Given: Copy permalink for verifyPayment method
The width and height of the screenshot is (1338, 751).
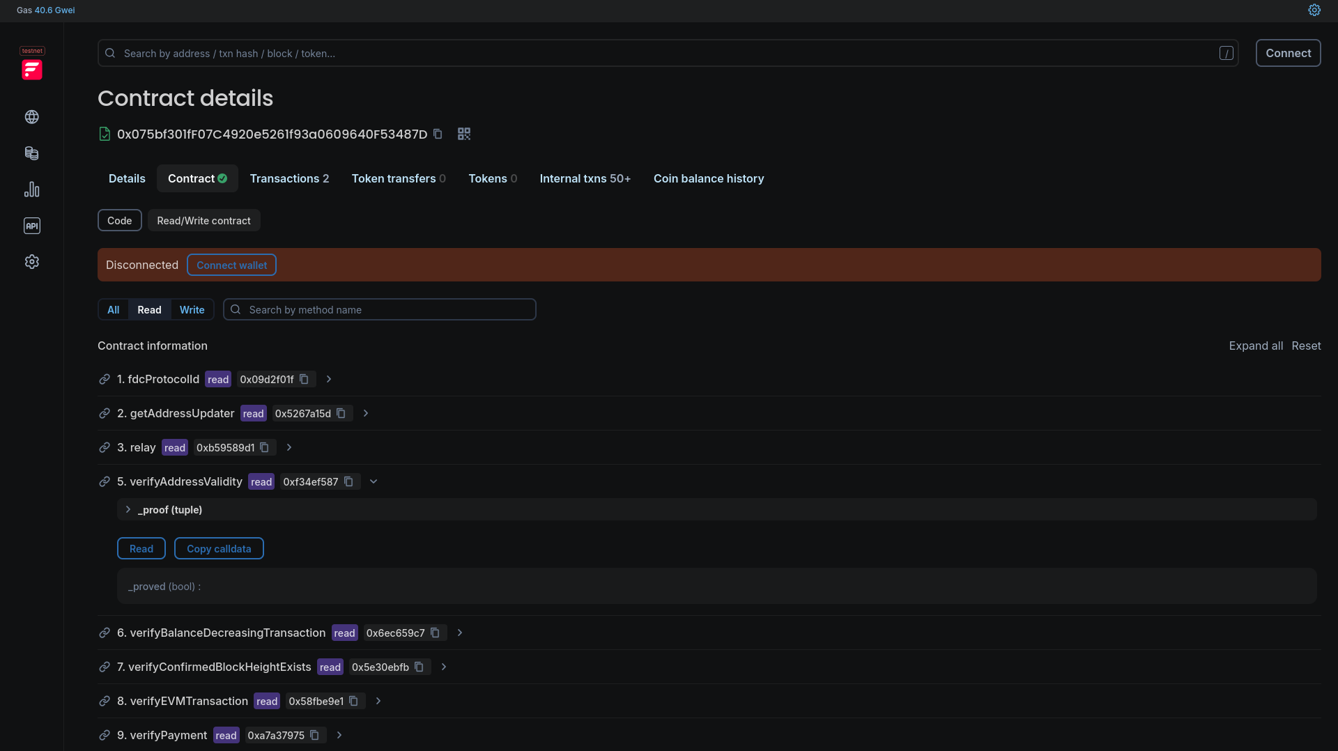Looking at the screenshot, I should (x=105, y=736).
